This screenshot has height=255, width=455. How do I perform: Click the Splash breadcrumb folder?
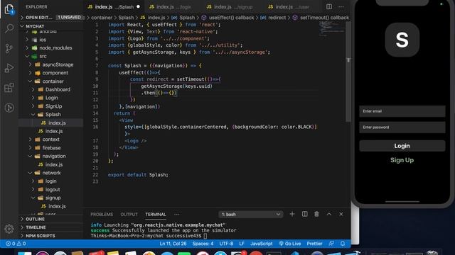click(126, 18)
